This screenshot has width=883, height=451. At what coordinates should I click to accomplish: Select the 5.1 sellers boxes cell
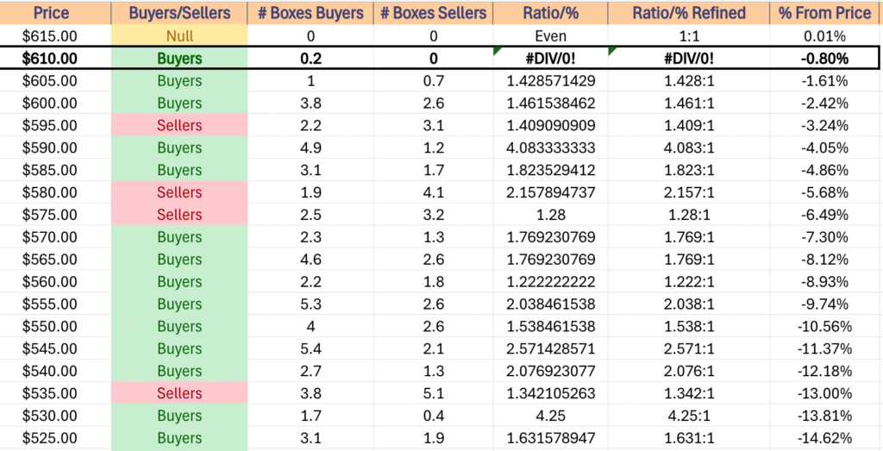(x=433, y=393)
